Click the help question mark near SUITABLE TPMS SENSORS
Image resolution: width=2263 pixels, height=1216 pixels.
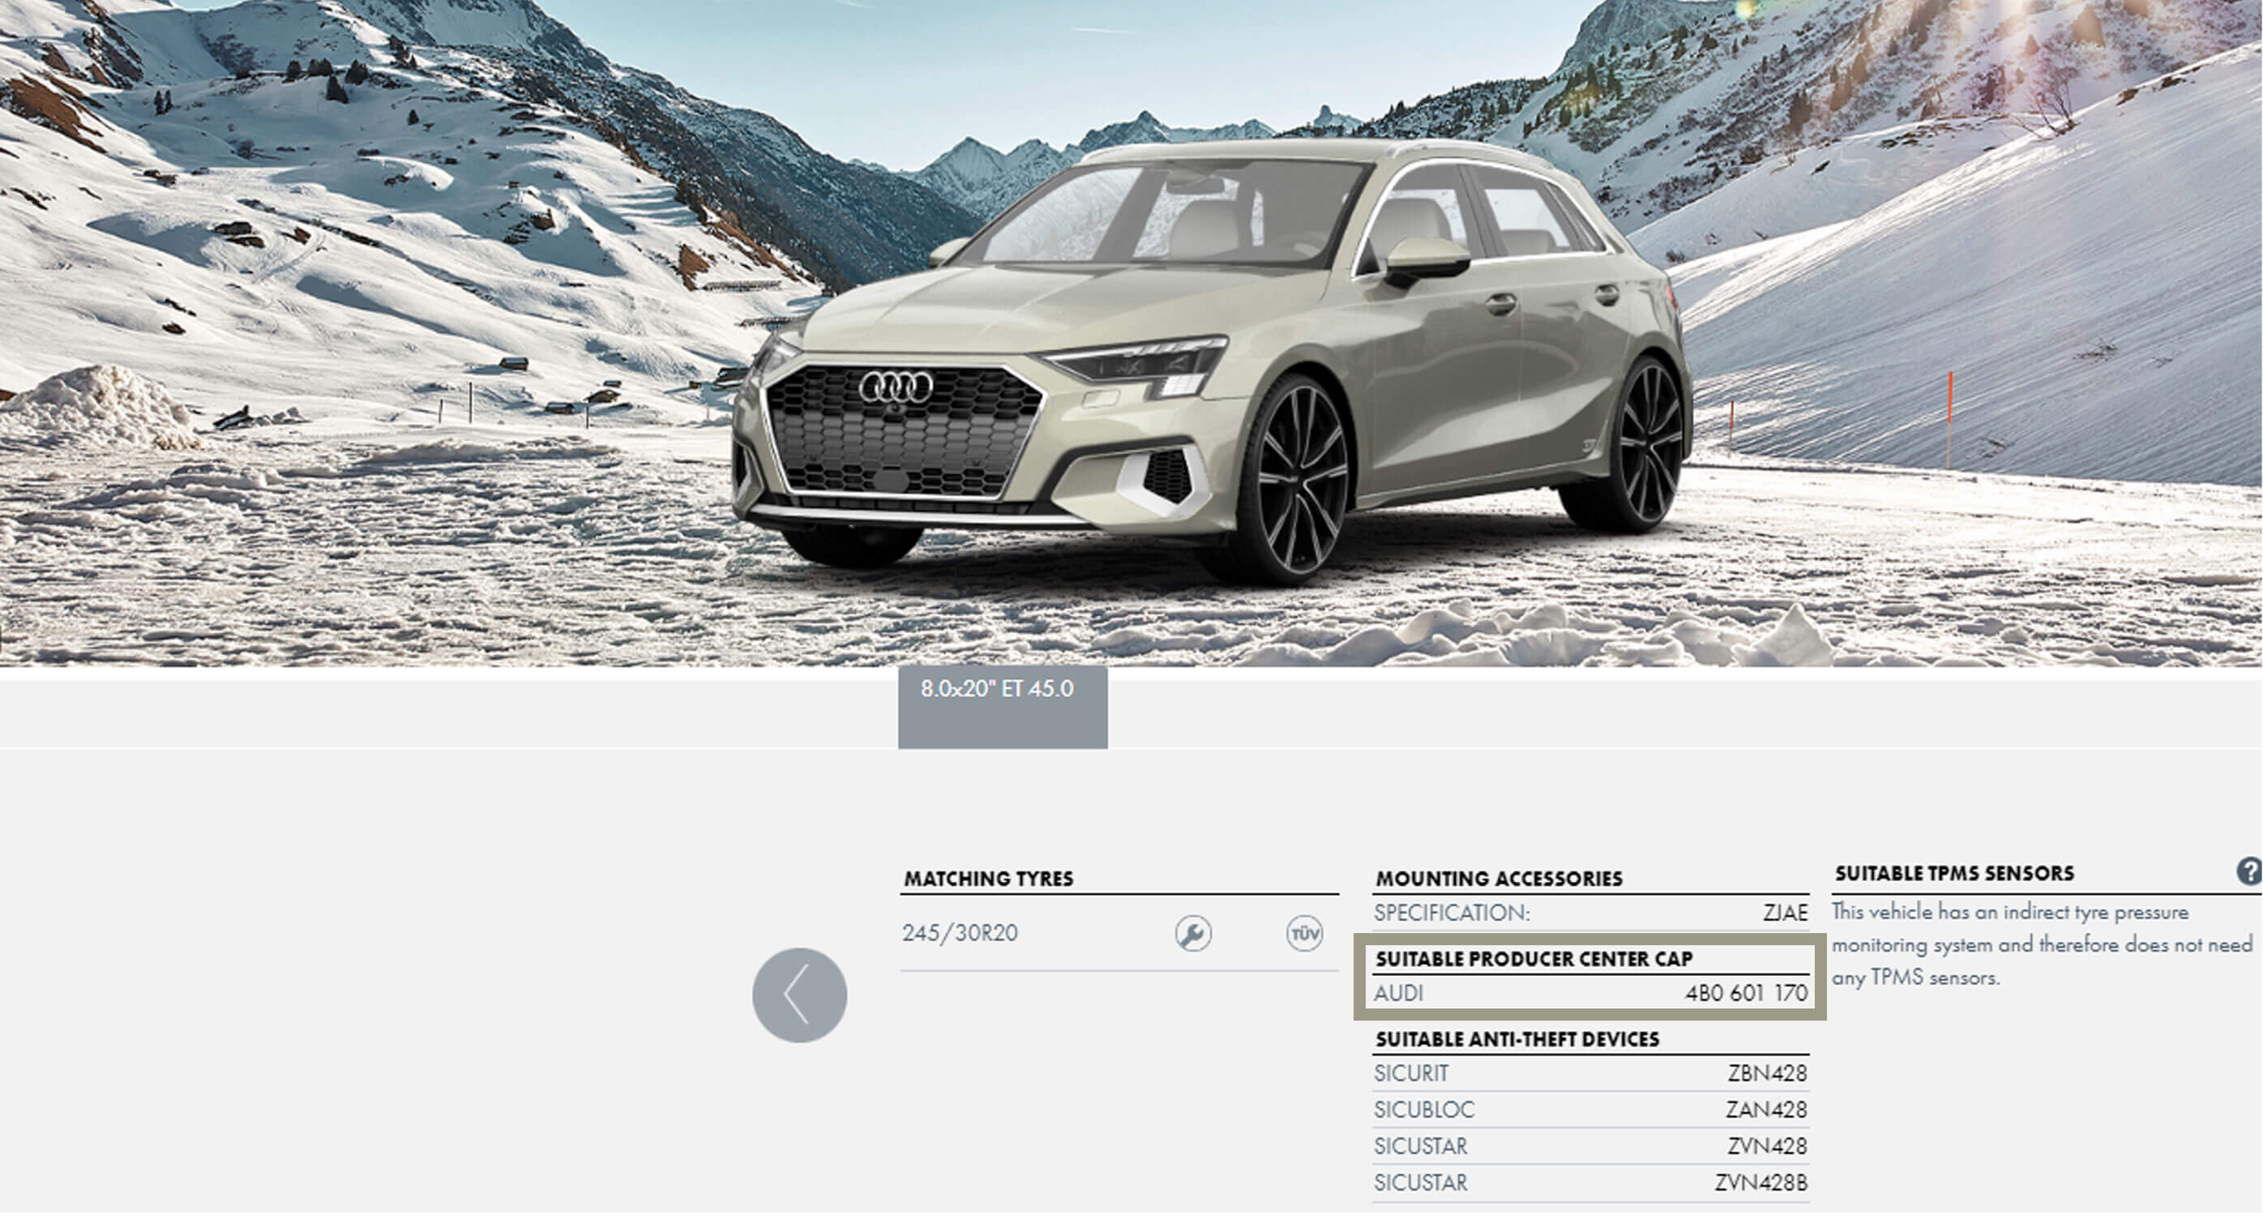(x=2252, y=872)
